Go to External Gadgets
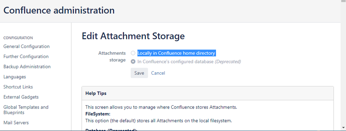Image resolution: width=346 pixels, height=131 pixels. [21, 97]
